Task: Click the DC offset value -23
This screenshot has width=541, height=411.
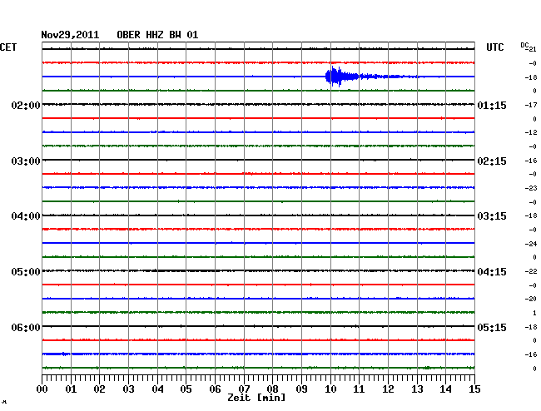Action: coord(531,188)
